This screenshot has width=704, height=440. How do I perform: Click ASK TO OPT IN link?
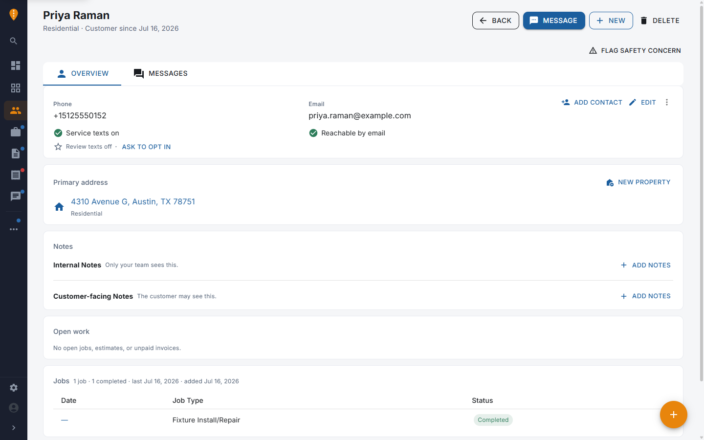point(146,147)
